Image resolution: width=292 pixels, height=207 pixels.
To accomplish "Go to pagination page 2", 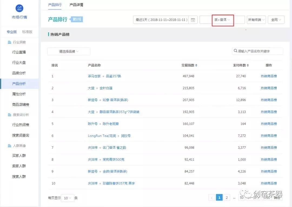I will pos(227,198).
